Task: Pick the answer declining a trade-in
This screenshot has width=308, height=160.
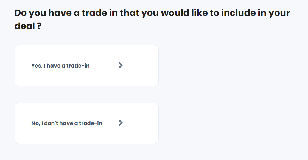Action: (86, 123)
